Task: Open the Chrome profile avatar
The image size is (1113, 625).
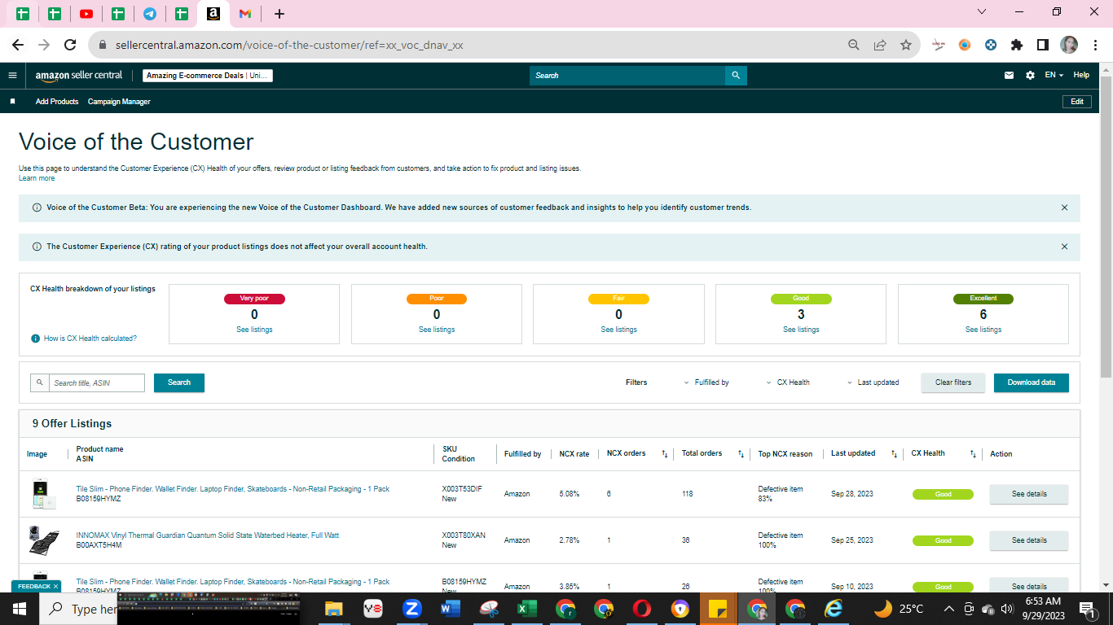Action: (1069, 46)
